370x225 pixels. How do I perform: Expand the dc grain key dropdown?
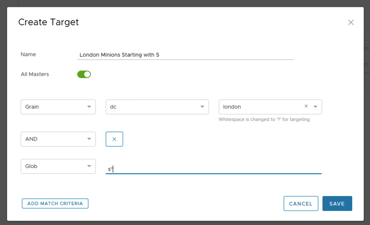point(157,107)
